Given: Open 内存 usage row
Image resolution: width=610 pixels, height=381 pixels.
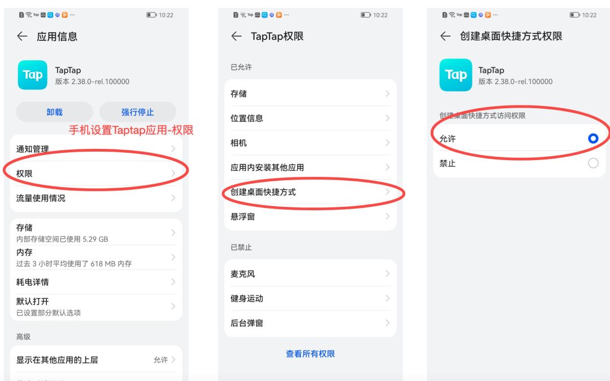Looking at the screenshot, I should tap(96, 258).
